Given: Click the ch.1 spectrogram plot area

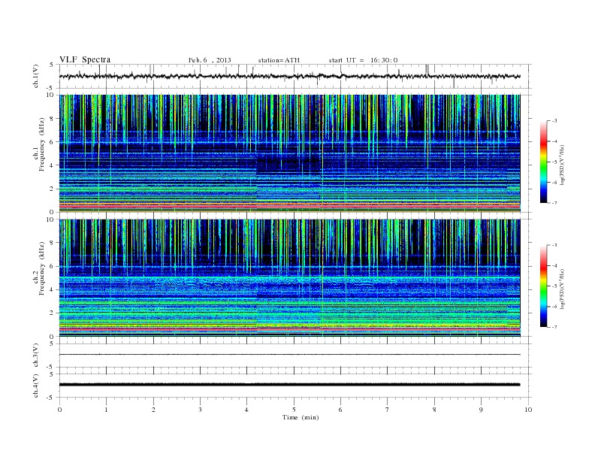Looking at the screenshot, I should click(289, 153).
